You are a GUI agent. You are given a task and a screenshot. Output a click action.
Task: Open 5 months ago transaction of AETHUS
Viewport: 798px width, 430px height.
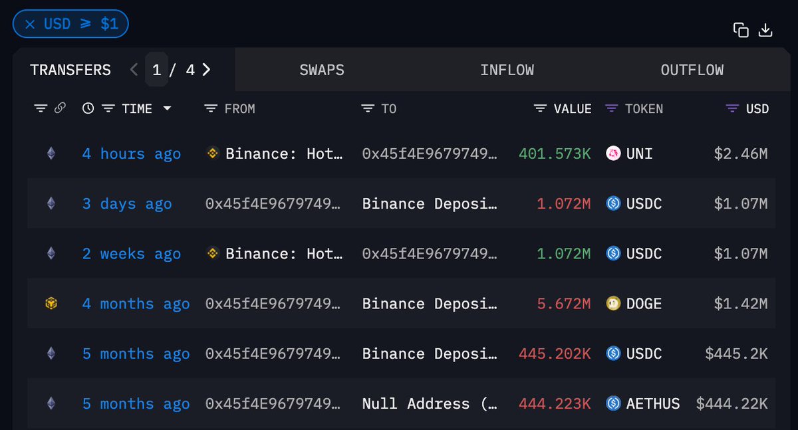tap(136, 403)
